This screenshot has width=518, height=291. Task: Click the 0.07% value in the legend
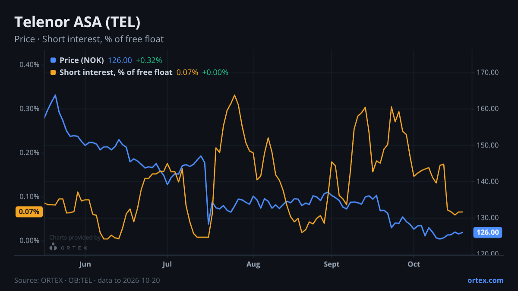(x=187, y=72)
